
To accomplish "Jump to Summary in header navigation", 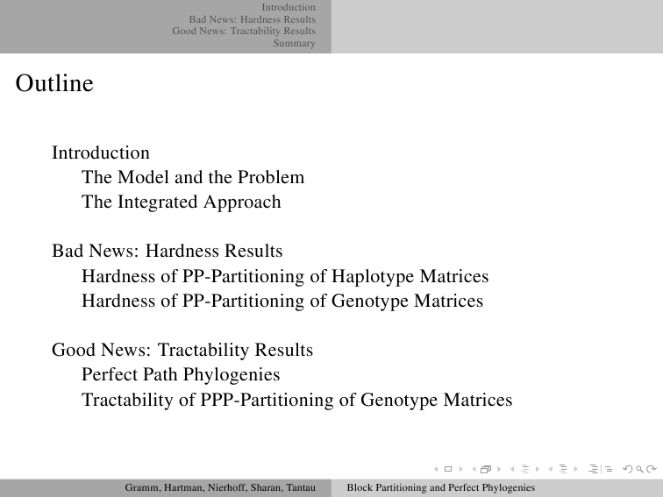I will [295, 43].
